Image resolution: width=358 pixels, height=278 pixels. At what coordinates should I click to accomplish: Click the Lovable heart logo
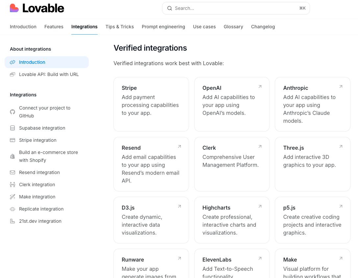click(x=14, y=8)
